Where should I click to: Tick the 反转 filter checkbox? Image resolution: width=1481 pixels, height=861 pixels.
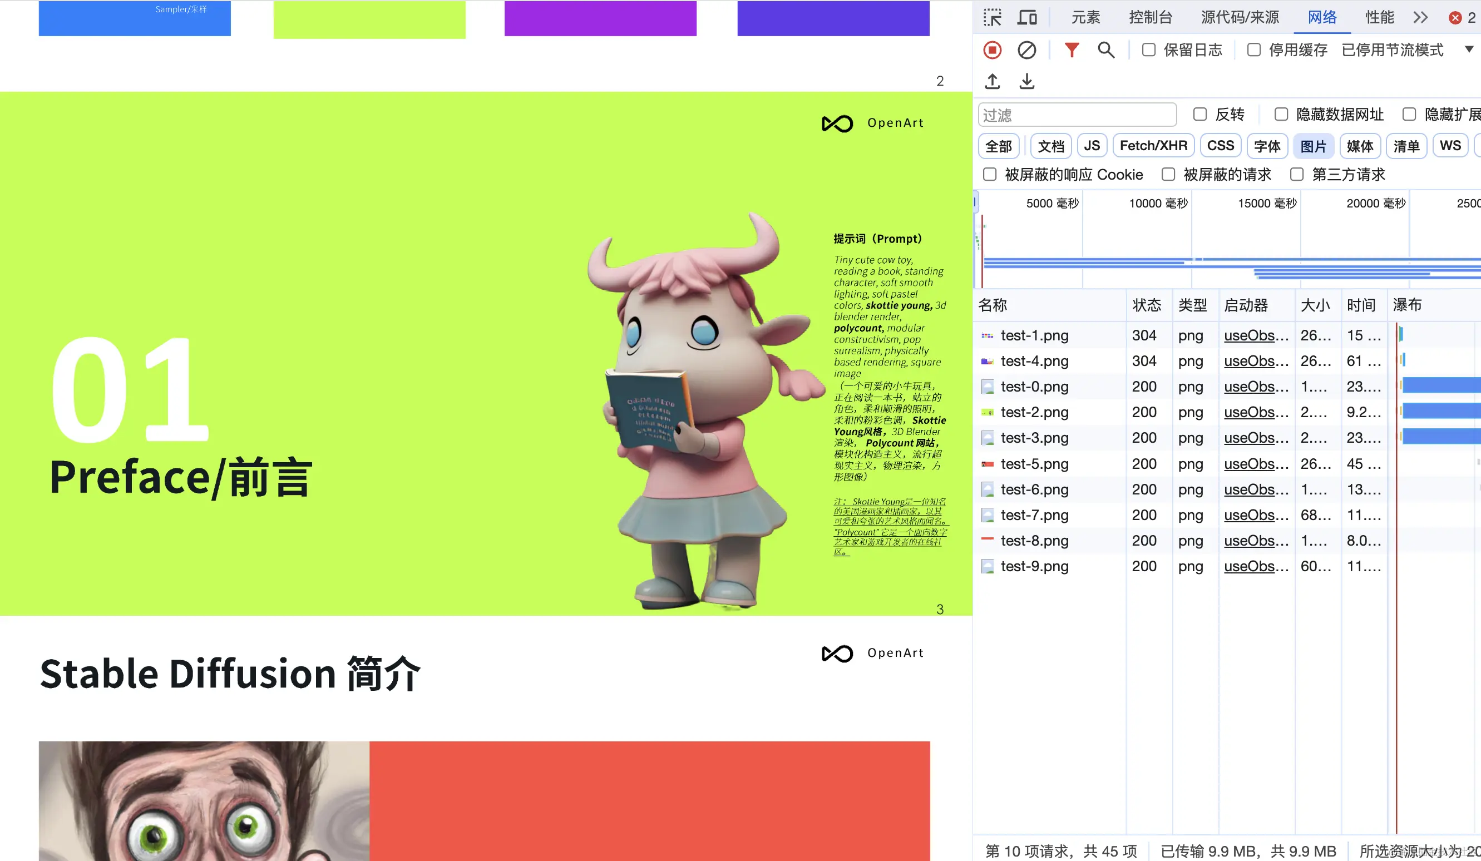pos(1199,114)
